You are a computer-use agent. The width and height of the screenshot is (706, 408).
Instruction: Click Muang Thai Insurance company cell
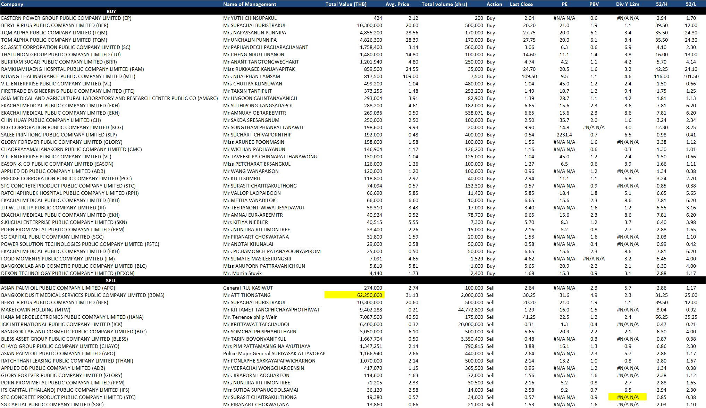click(68, 76)
